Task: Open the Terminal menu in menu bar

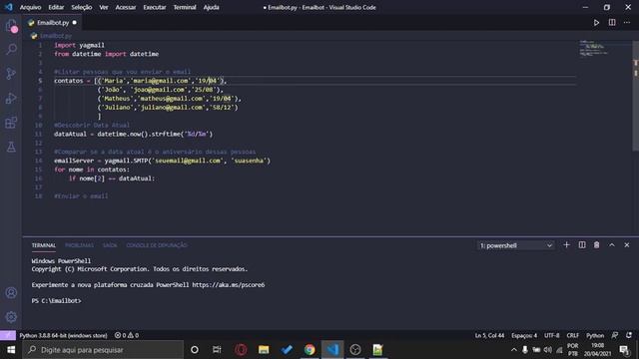Action: pos(185,7)
